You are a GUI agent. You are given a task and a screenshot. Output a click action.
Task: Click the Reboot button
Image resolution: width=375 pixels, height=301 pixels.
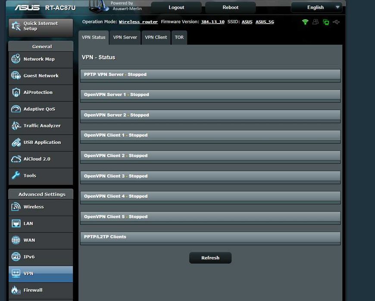(230, 7)
